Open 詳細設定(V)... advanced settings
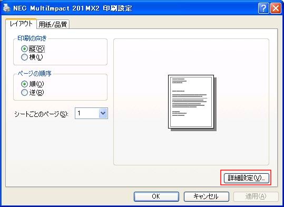This screenshot has width=284, height=207. point(247,178)
